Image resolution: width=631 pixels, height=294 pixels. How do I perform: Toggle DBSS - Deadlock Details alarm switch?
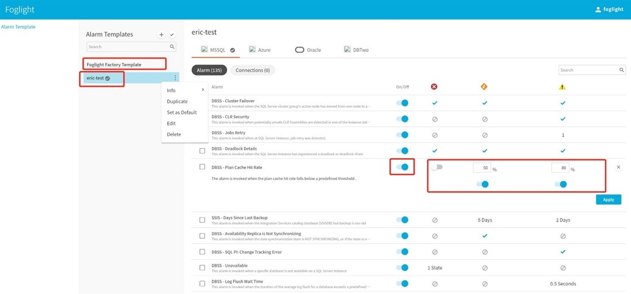coord(402,151)
